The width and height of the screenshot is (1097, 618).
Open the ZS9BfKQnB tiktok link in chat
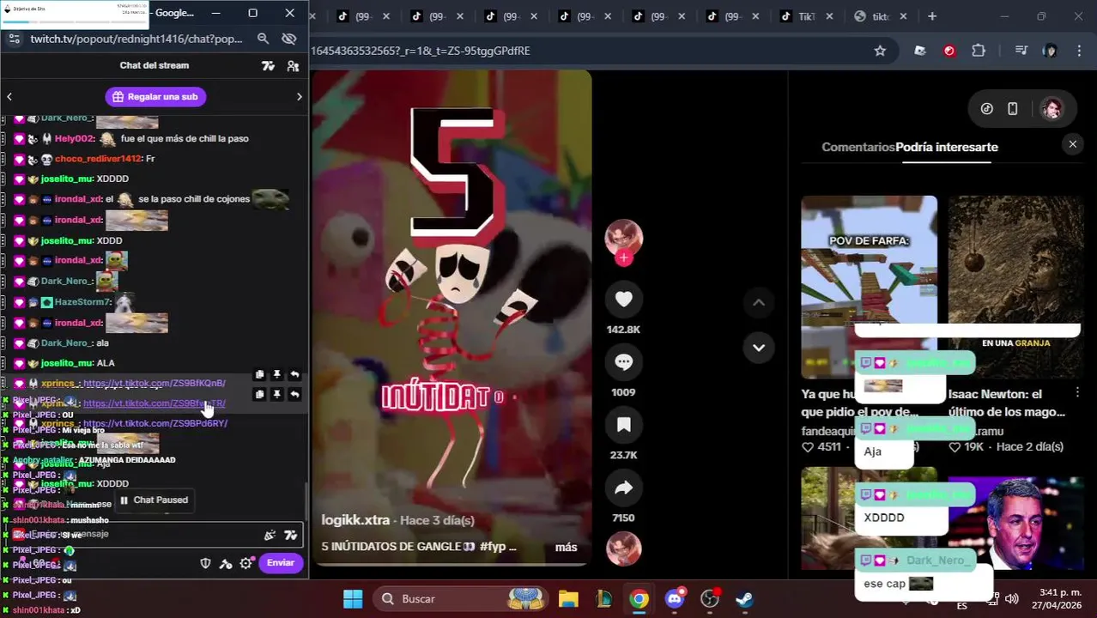coord(155,383)
